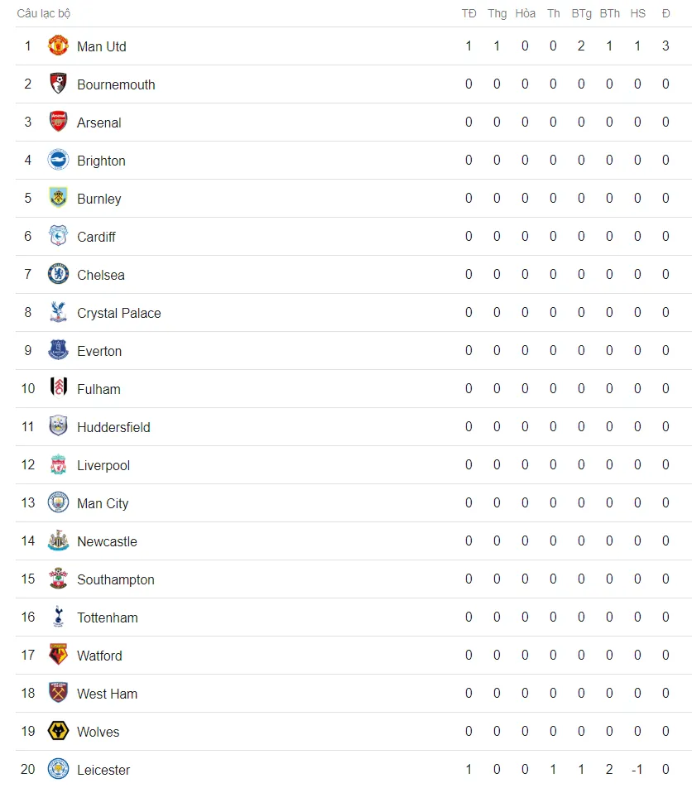
Task: Click the BTg column header
Action: pyautogui.click(x=581, y=13)
